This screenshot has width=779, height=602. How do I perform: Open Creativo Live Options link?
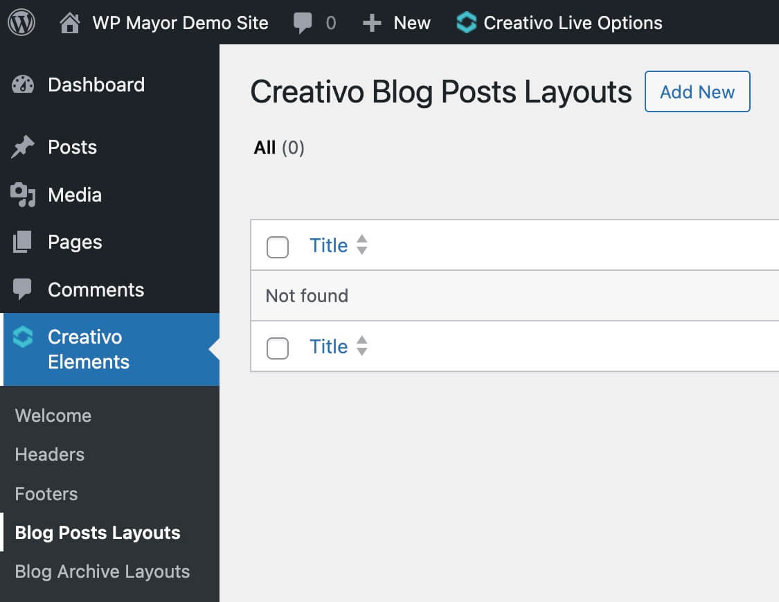(x=573, y=23)
